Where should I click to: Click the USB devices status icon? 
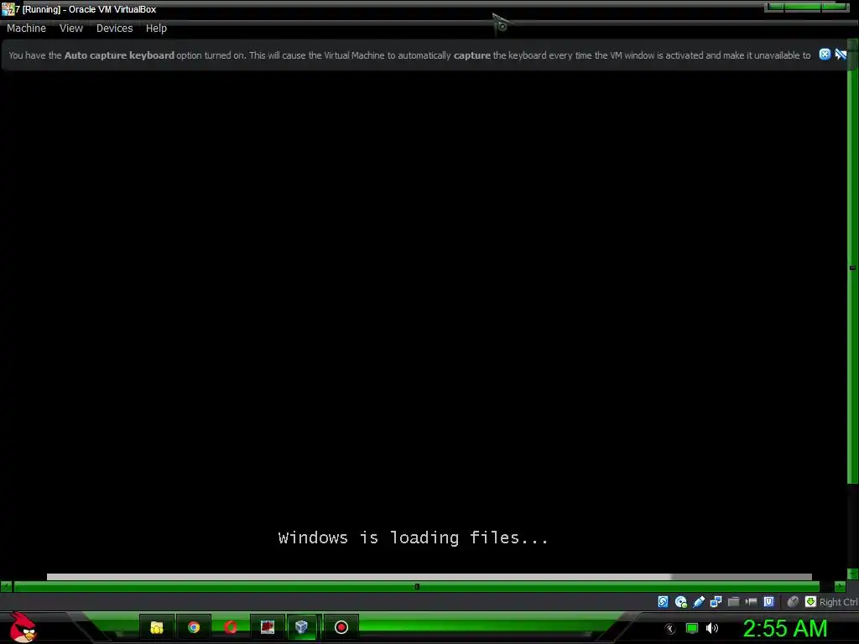point(699,602)
